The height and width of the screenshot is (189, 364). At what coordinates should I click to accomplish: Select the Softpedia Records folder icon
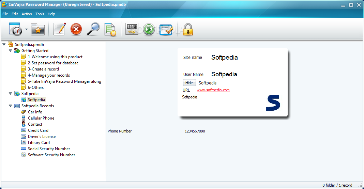(17, 106)
